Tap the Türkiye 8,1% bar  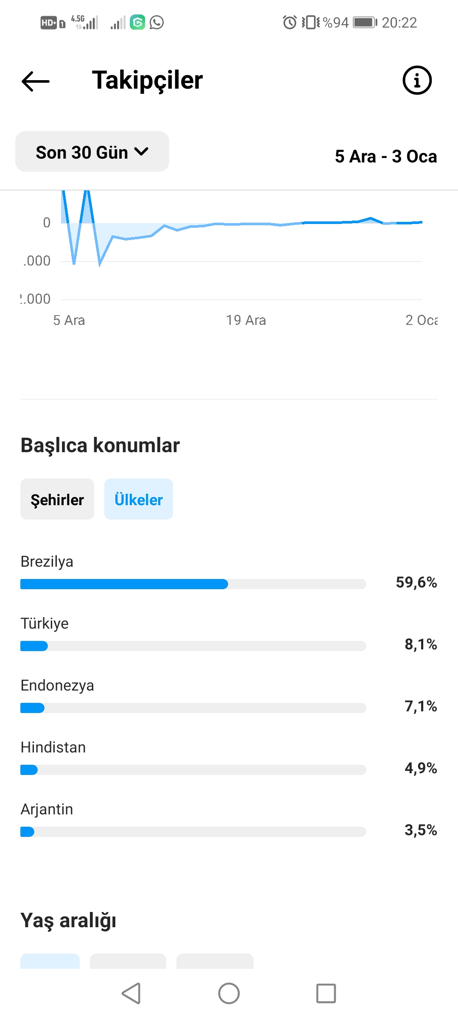[193, 646]
